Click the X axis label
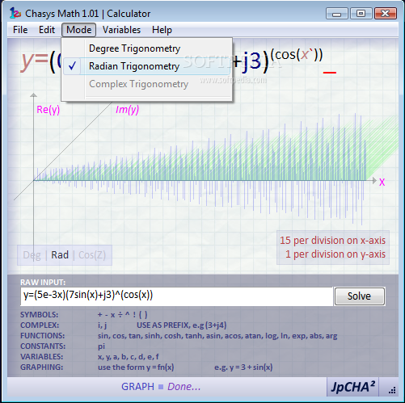This screenshot has height=403, width=405. coord(382,183)
